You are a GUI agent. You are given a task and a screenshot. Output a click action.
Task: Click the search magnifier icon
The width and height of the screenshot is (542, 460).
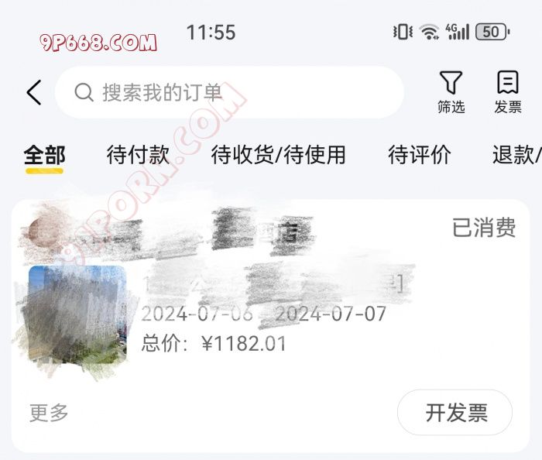point(84,92)
